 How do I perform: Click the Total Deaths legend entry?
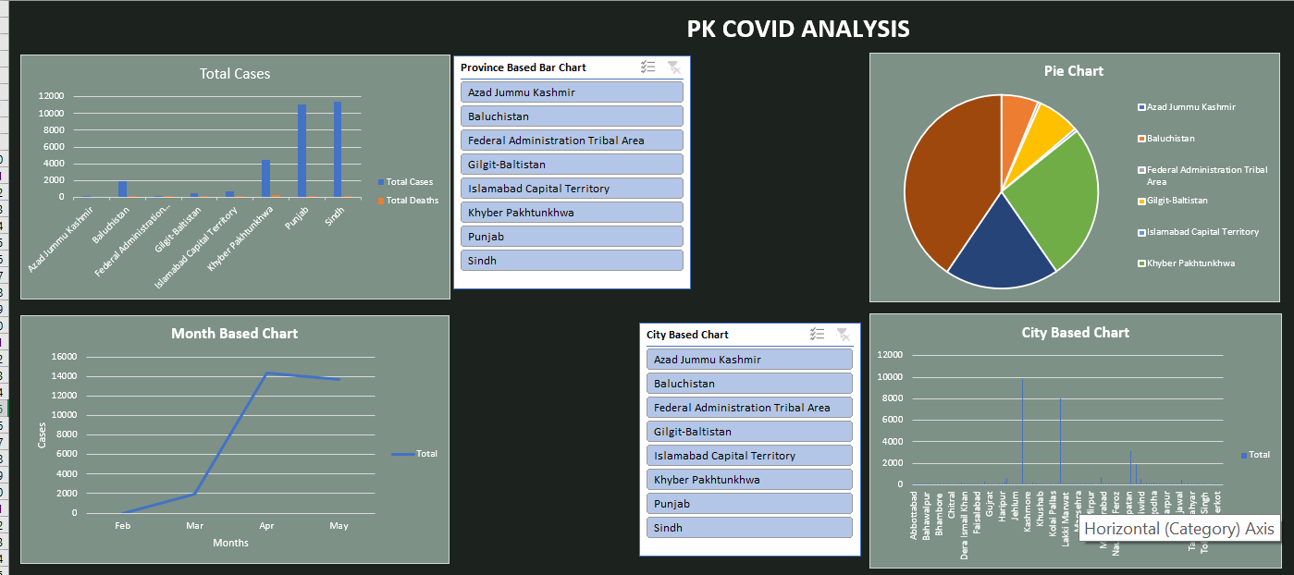(408, 200)
